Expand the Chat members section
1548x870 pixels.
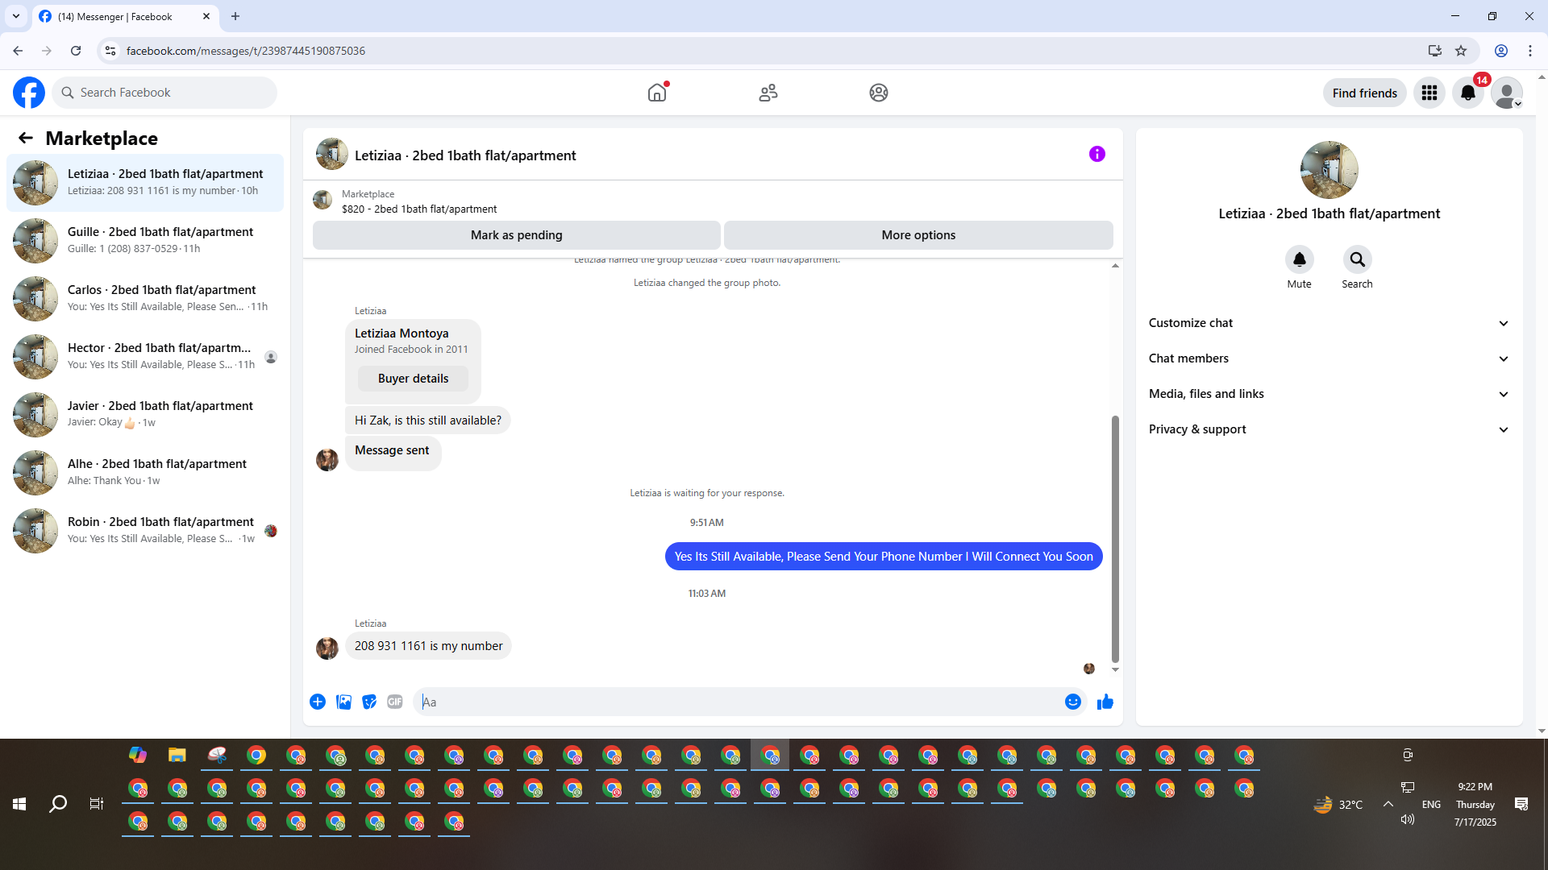pyautogui.click(x=1329, y=358)
